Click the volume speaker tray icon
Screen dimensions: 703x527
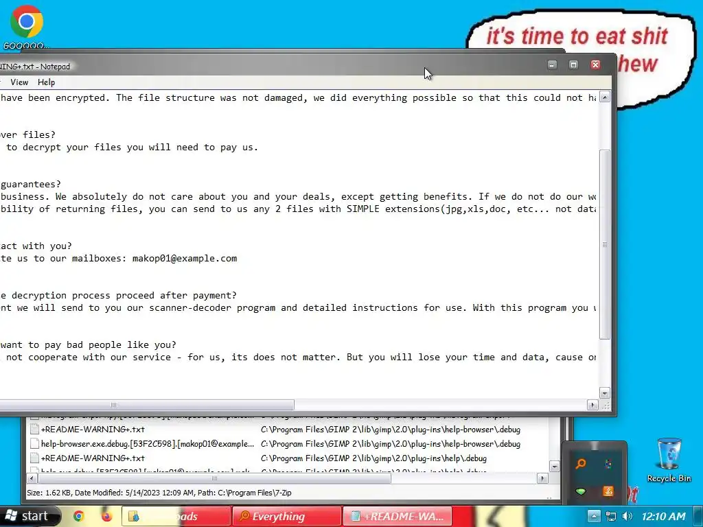[x=627, y=516]
